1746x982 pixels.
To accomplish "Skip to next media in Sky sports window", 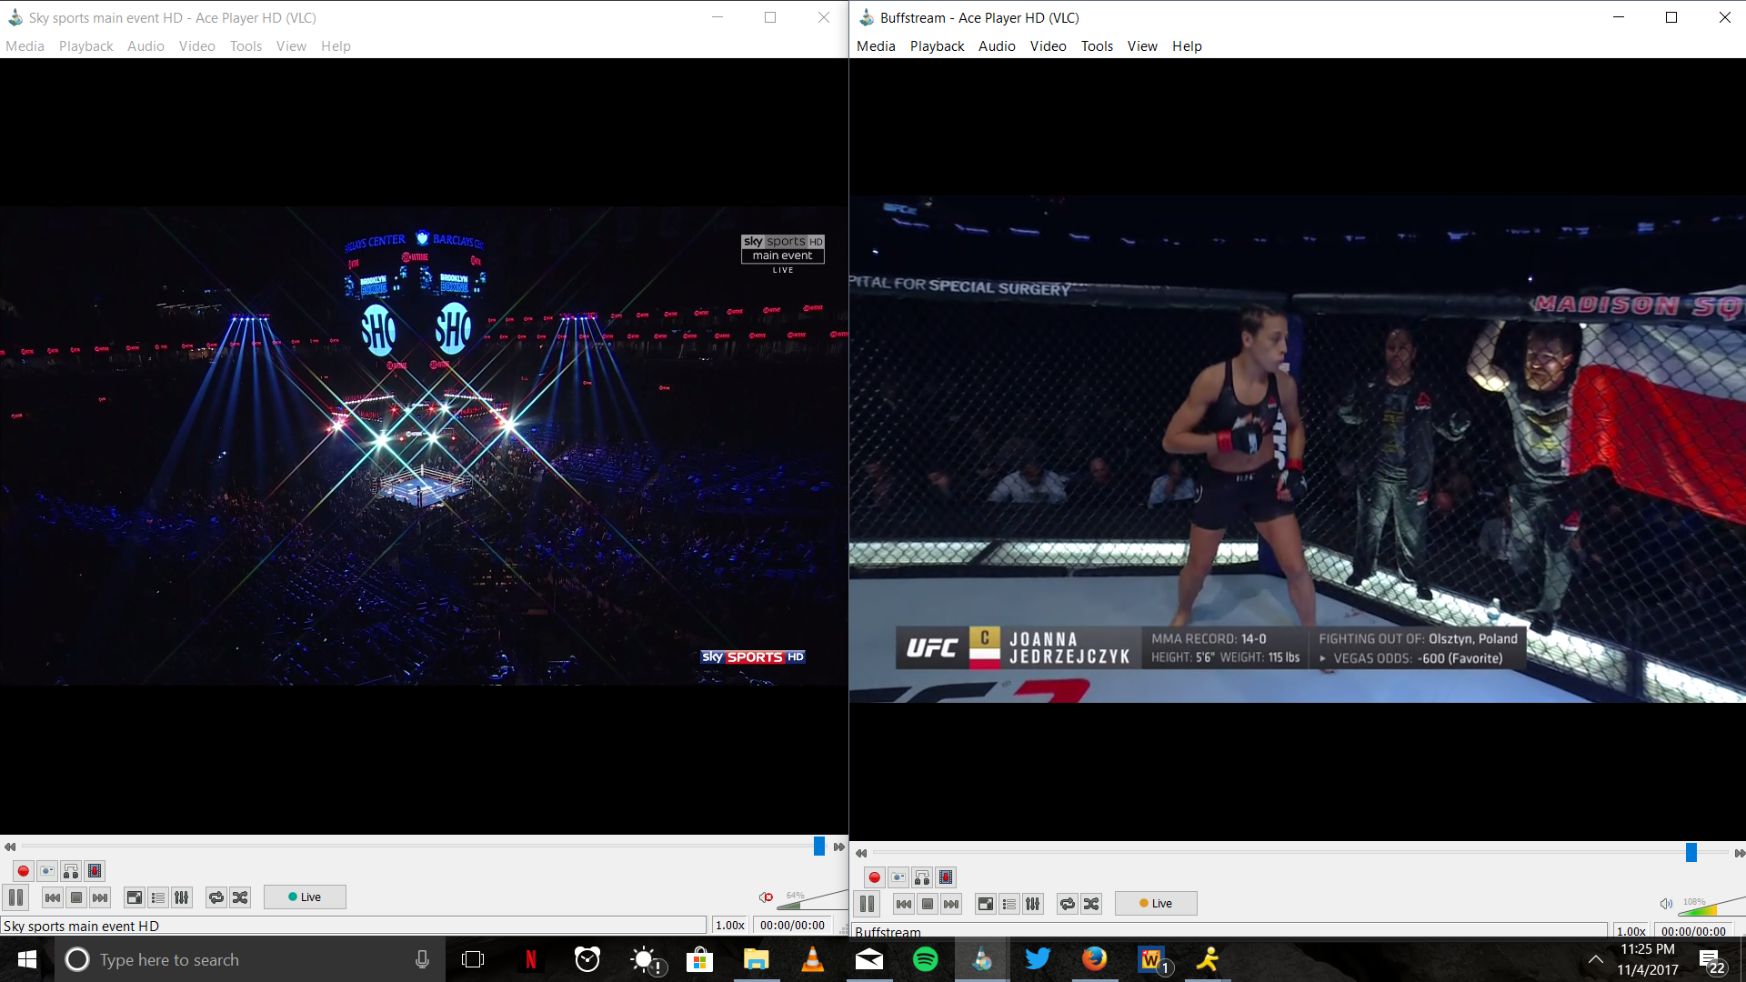I will tap(100, 897).
